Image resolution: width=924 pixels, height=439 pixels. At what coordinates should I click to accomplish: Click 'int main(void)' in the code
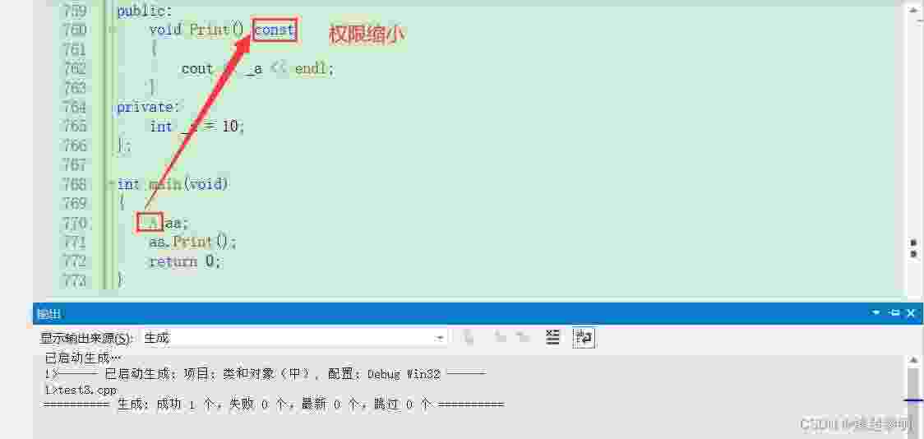pyautogui.click(x=172, y=184)
